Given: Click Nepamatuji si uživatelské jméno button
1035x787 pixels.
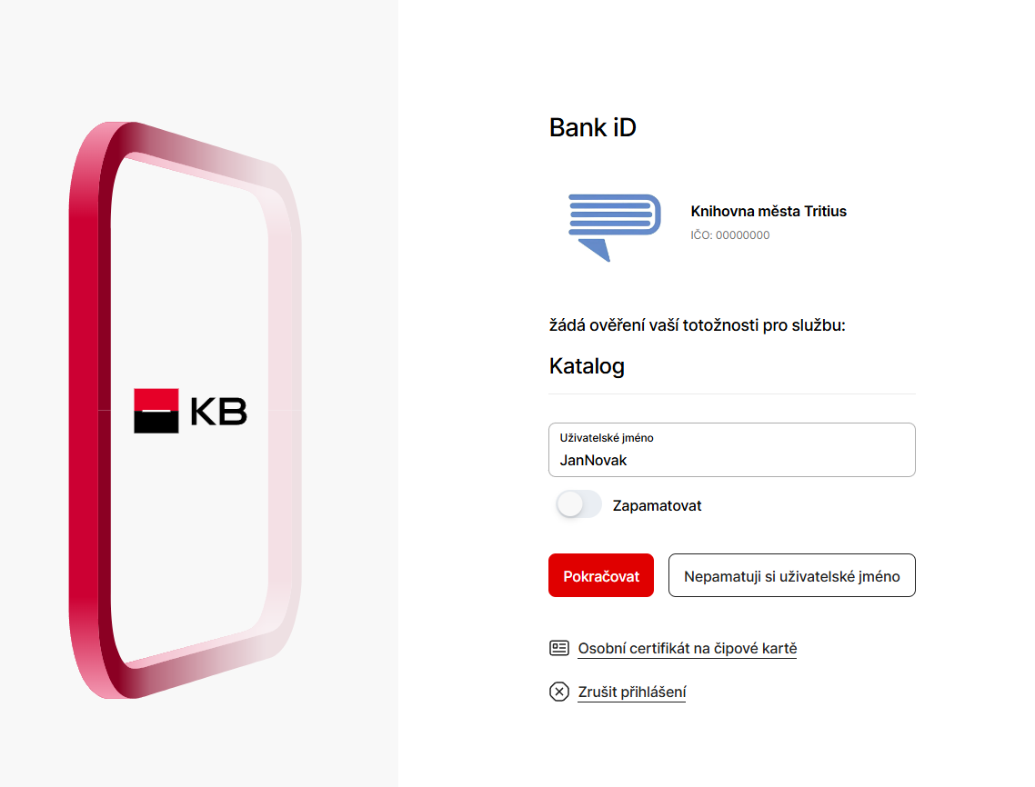Looking at the screenshot, I should coord(791,576).
